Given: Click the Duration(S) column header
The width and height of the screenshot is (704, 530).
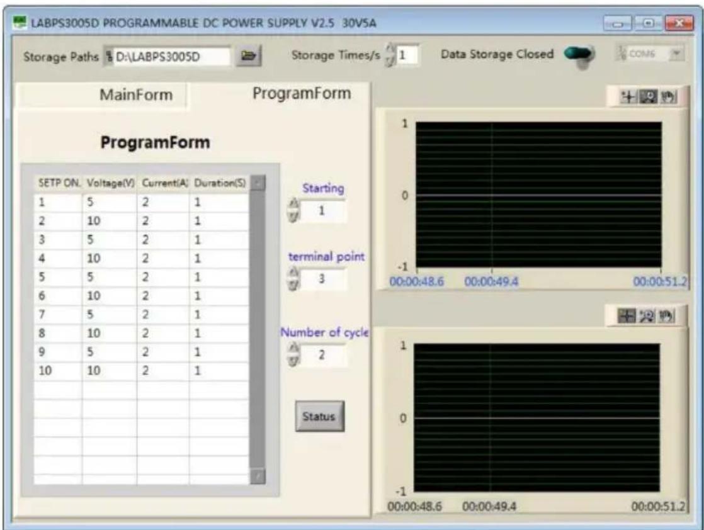Looking at the screenshot, I should coord(219,183).
